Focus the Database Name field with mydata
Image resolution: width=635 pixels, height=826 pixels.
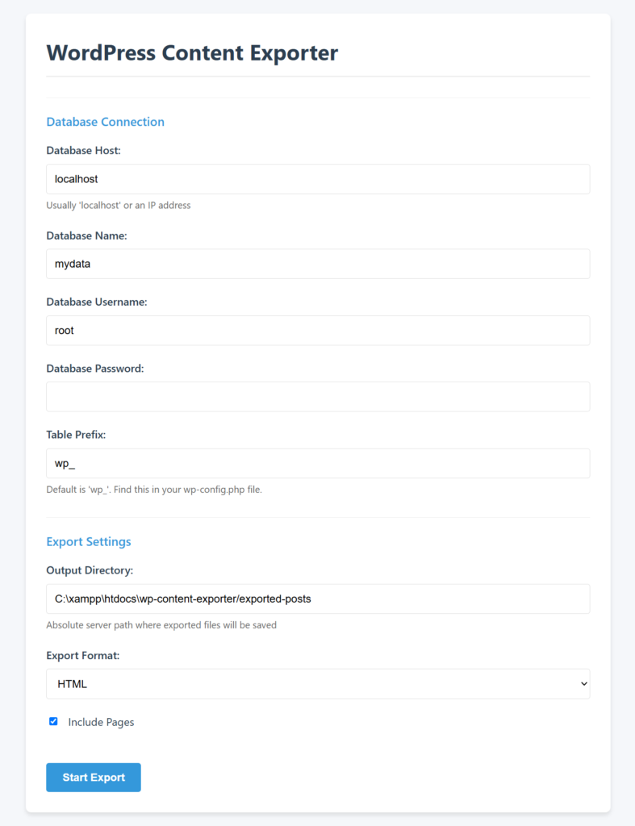coord(318,264)
